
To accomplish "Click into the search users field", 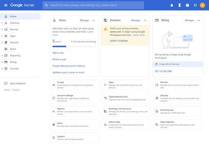I will pyautogui.click(x=93, y=5).
